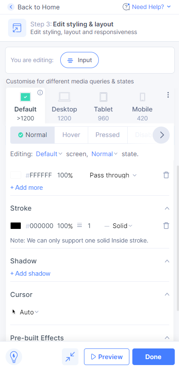Viewport: 179px width, 371px height.
Task: Open the black stroke color swatch
Action: (16, 226)
